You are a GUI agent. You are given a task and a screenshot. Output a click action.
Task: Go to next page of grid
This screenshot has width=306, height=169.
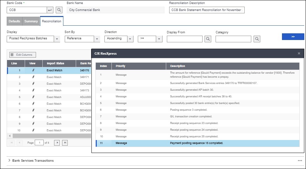(x=57, y=143)
